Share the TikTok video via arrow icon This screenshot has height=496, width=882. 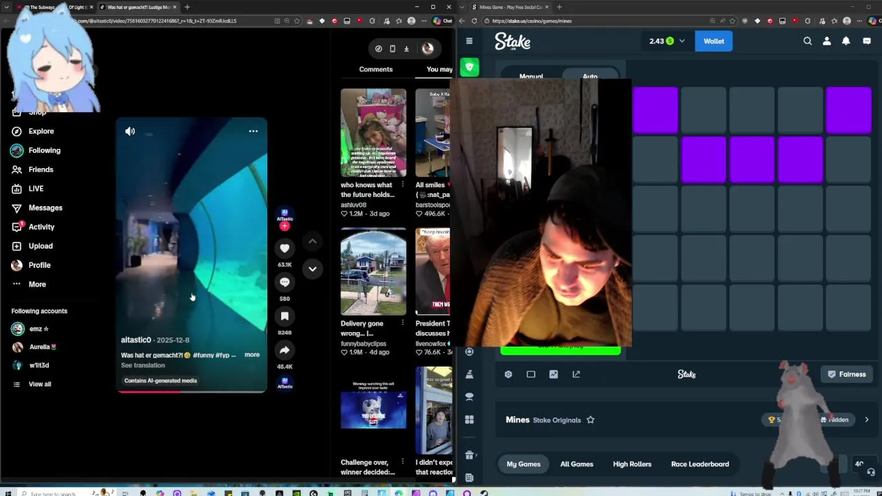point(285,350)
